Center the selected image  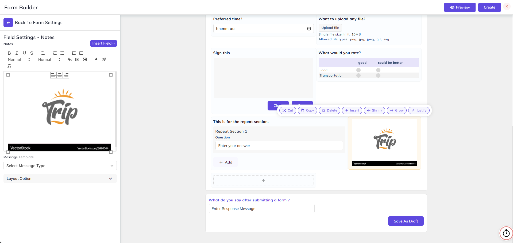click(x=60, y=75)
